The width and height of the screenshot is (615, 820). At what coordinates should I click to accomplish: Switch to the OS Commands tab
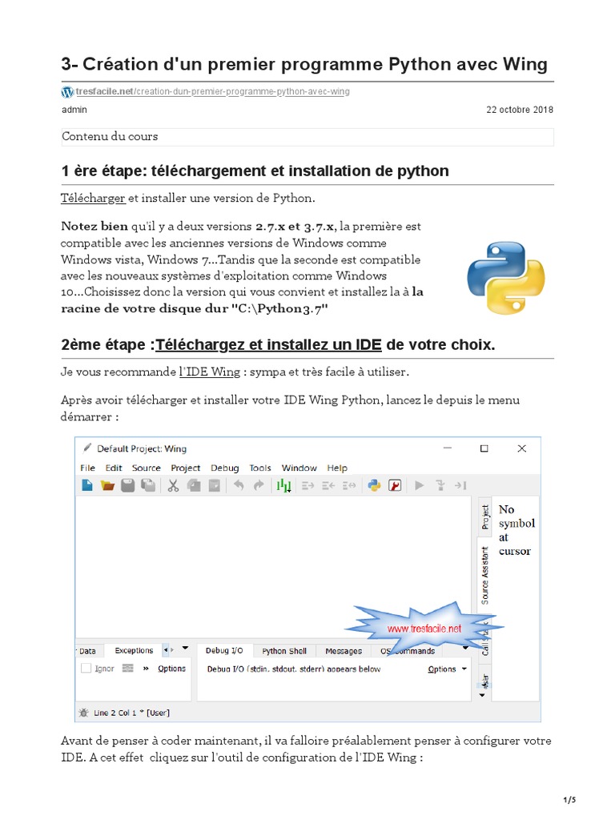click(x=408, y=650)
